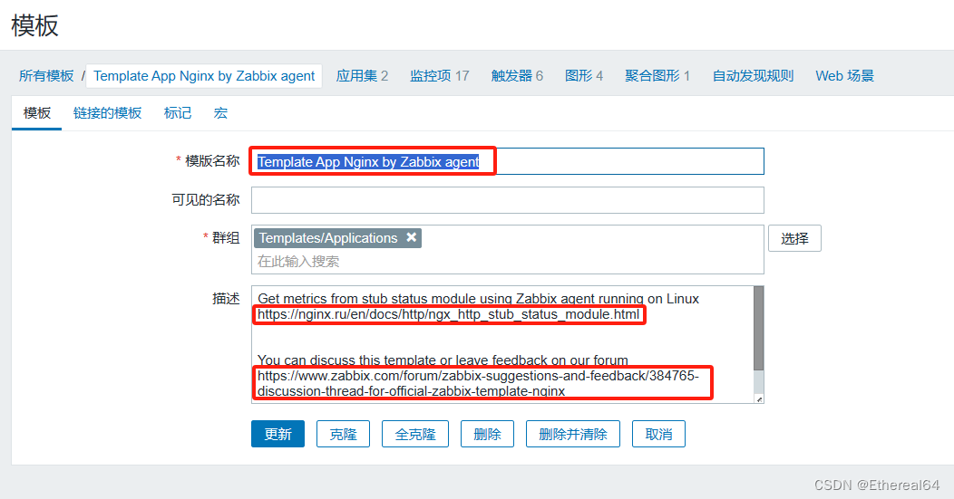Click the textarea resize handle corner
The image size is (954, 499).
click(x=759, y=398)
